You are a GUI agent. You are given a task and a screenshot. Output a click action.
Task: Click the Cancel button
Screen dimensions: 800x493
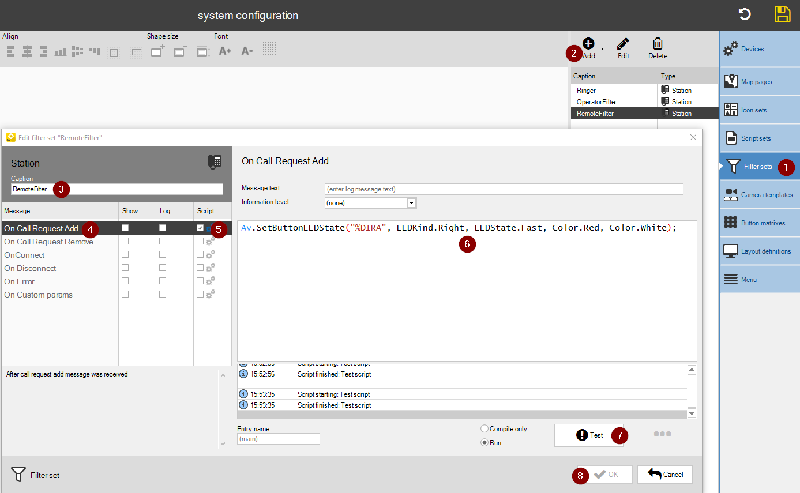click(x=665, y=475)
